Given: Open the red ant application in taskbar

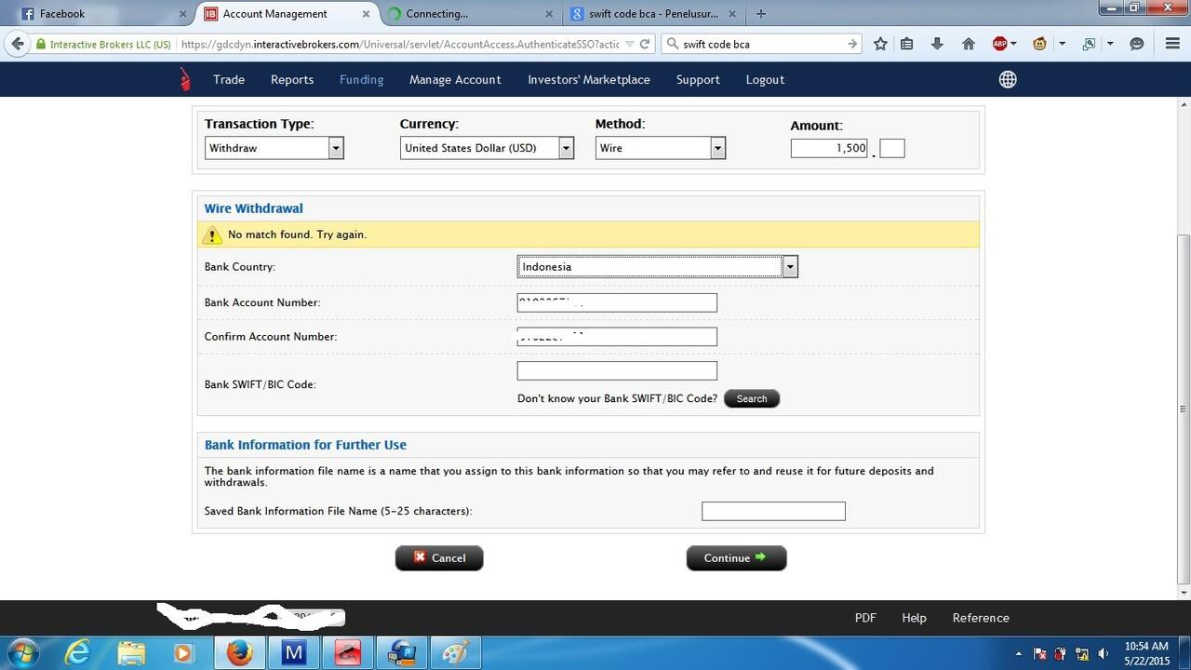Looking at the screenshot, I should point(347,653).
